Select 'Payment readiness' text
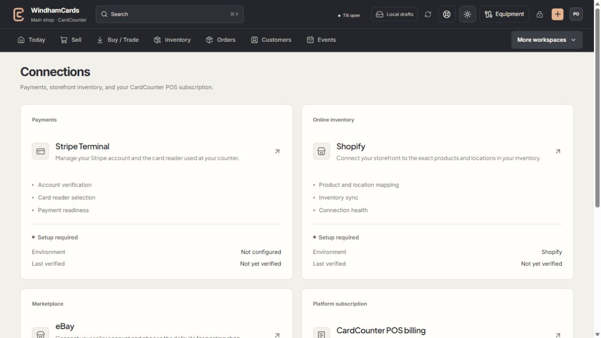Screen dimensions: 601x338 pos(63,210)
